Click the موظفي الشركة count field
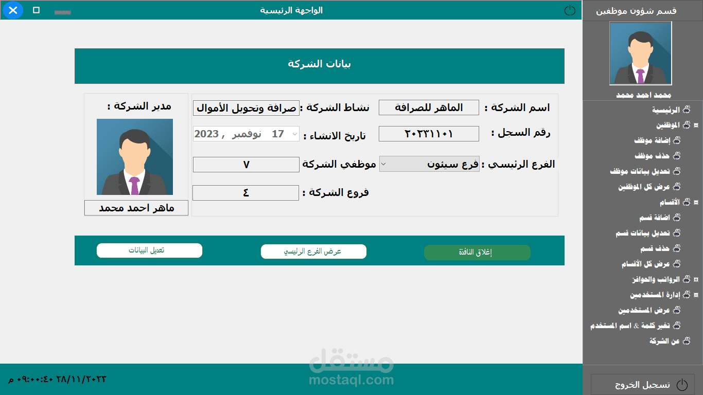703x395 pixels. 246,165
